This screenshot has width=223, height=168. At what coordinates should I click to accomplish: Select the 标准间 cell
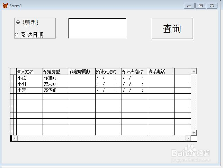click(x=56, y=78)
